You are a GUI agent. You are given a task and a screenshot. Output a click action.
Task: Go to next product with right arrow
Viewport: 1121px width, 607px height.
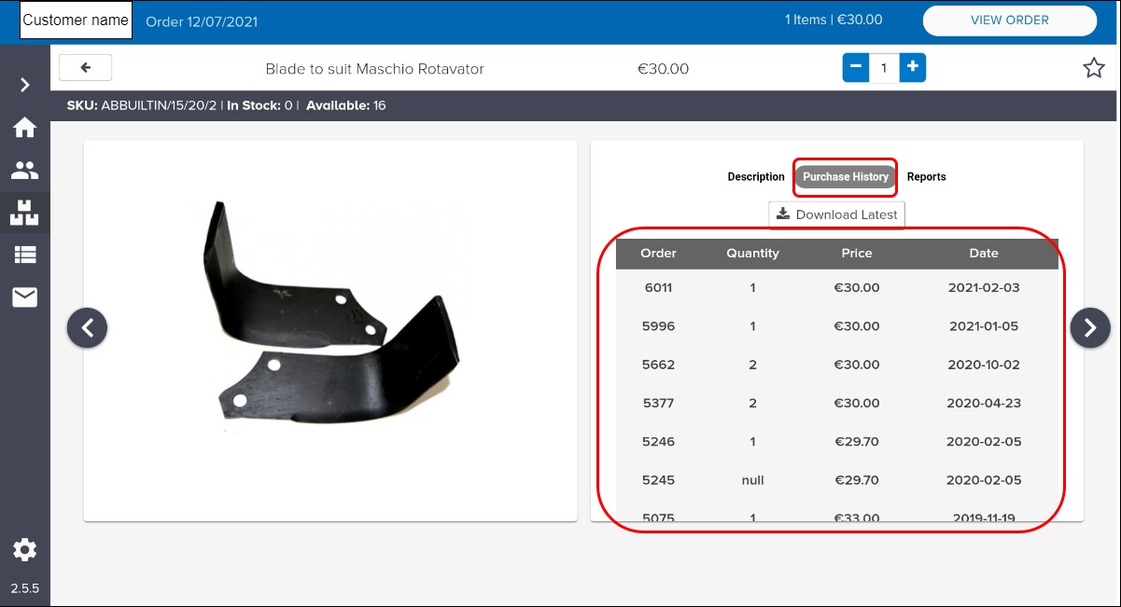[1089, 328]
